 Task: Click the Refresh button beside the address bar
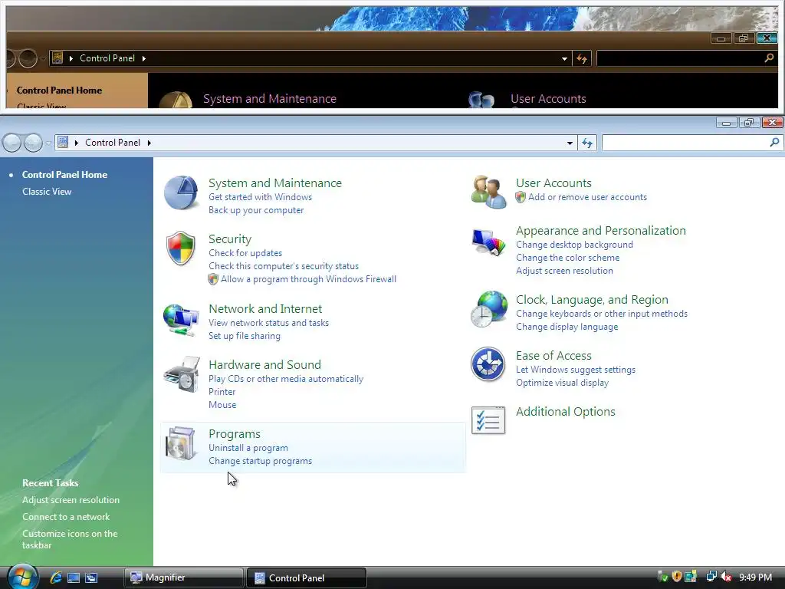tap(587, 143)
